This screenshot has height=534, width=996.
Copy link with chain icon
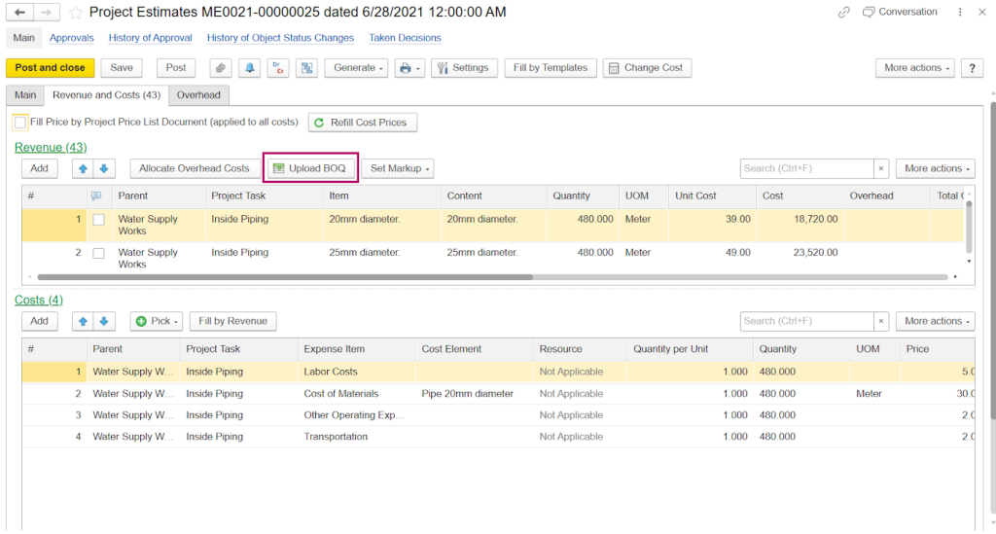point(843,12)
